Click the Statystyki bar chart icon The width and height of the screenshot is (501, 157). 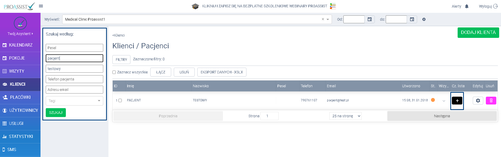click(4, 136)
